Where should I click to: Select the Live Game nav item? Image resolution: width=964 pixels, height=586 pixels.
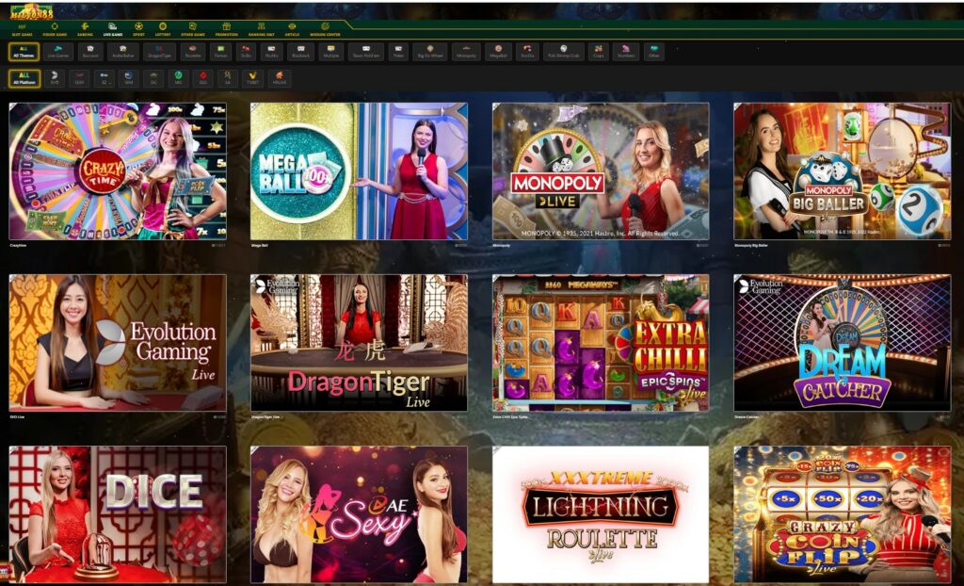coord(113,29)
